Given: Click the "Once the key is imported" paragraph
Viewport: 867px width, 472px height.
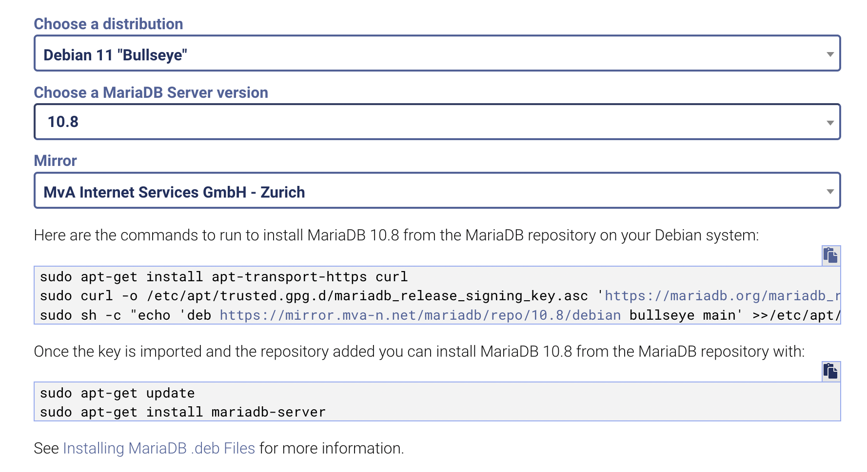Looking at the screenshot, I should [x=419, y=351].
